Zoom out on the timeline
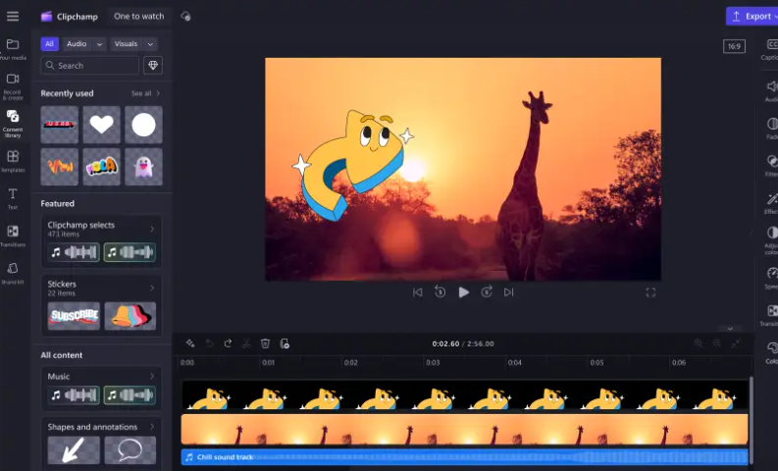This screenshot has width=778, height=471. coord(717,343)
